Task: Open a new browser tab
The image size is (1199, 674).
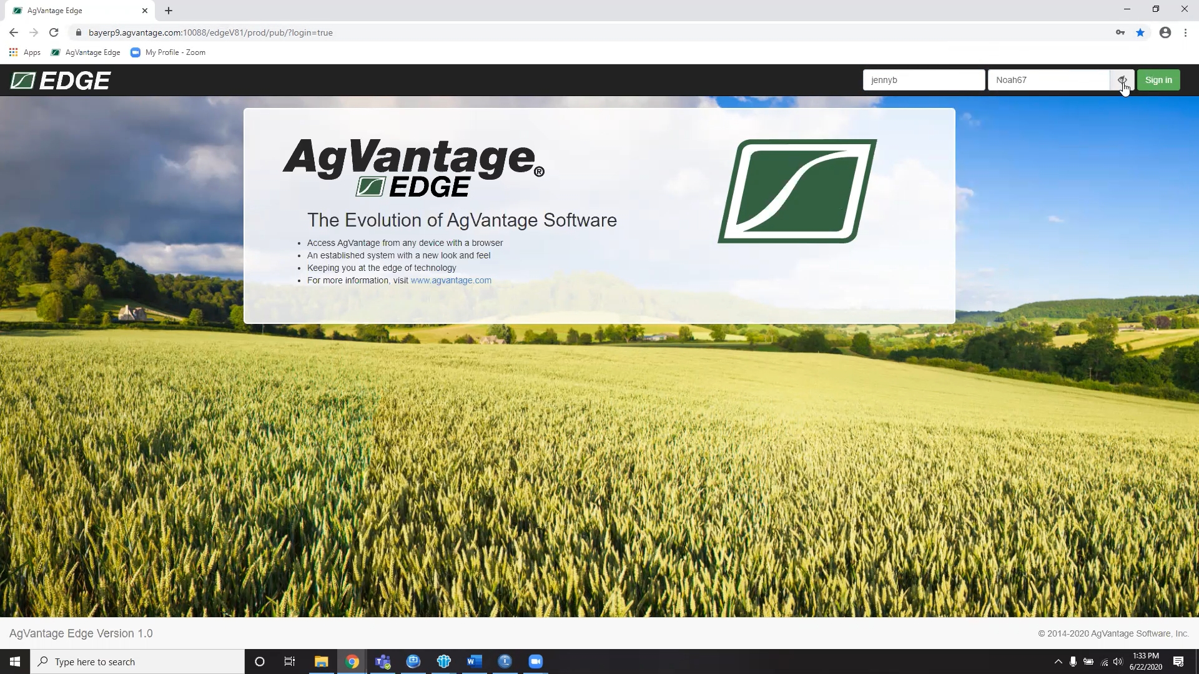Action: tap(169, 11)
